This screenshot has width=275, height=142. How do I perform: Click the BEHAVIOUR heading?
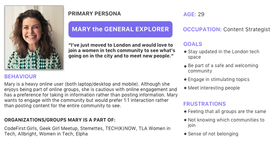tap(20, 76)
